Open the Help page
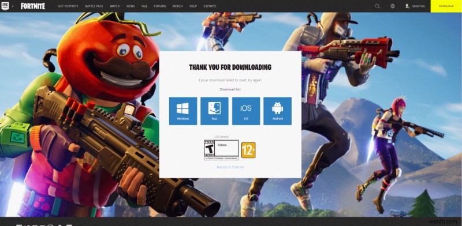This screenshot has width=462, height=226. [x=193, y=6]
